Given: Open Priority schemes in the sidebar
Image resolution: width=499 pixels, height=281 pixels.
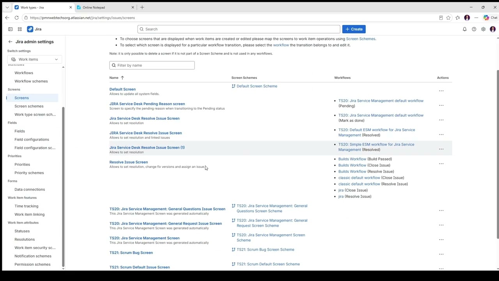Looking at the screenshot, I should 29,173.
